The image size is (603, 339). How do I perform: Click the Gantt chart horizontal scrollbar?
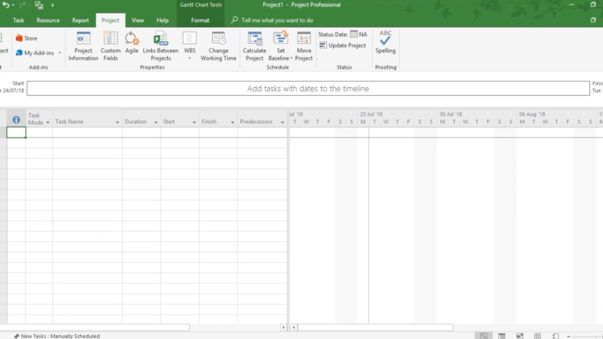tap(375, 327)
